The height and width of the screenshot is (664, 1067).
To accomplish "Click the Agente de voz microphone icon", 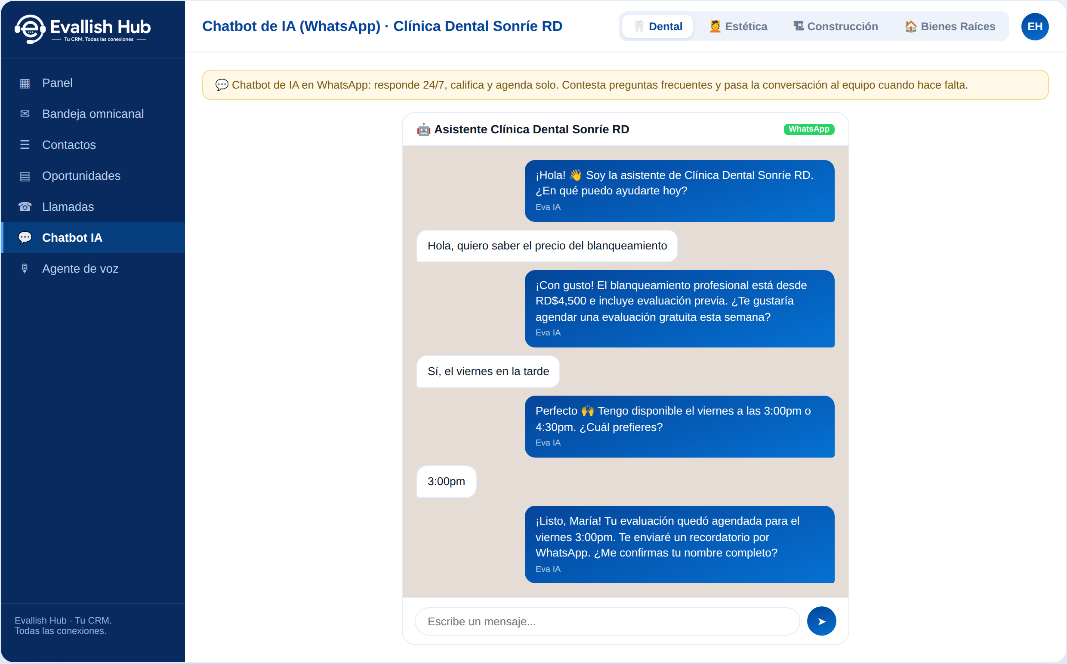I will click(x=25, y=268).
